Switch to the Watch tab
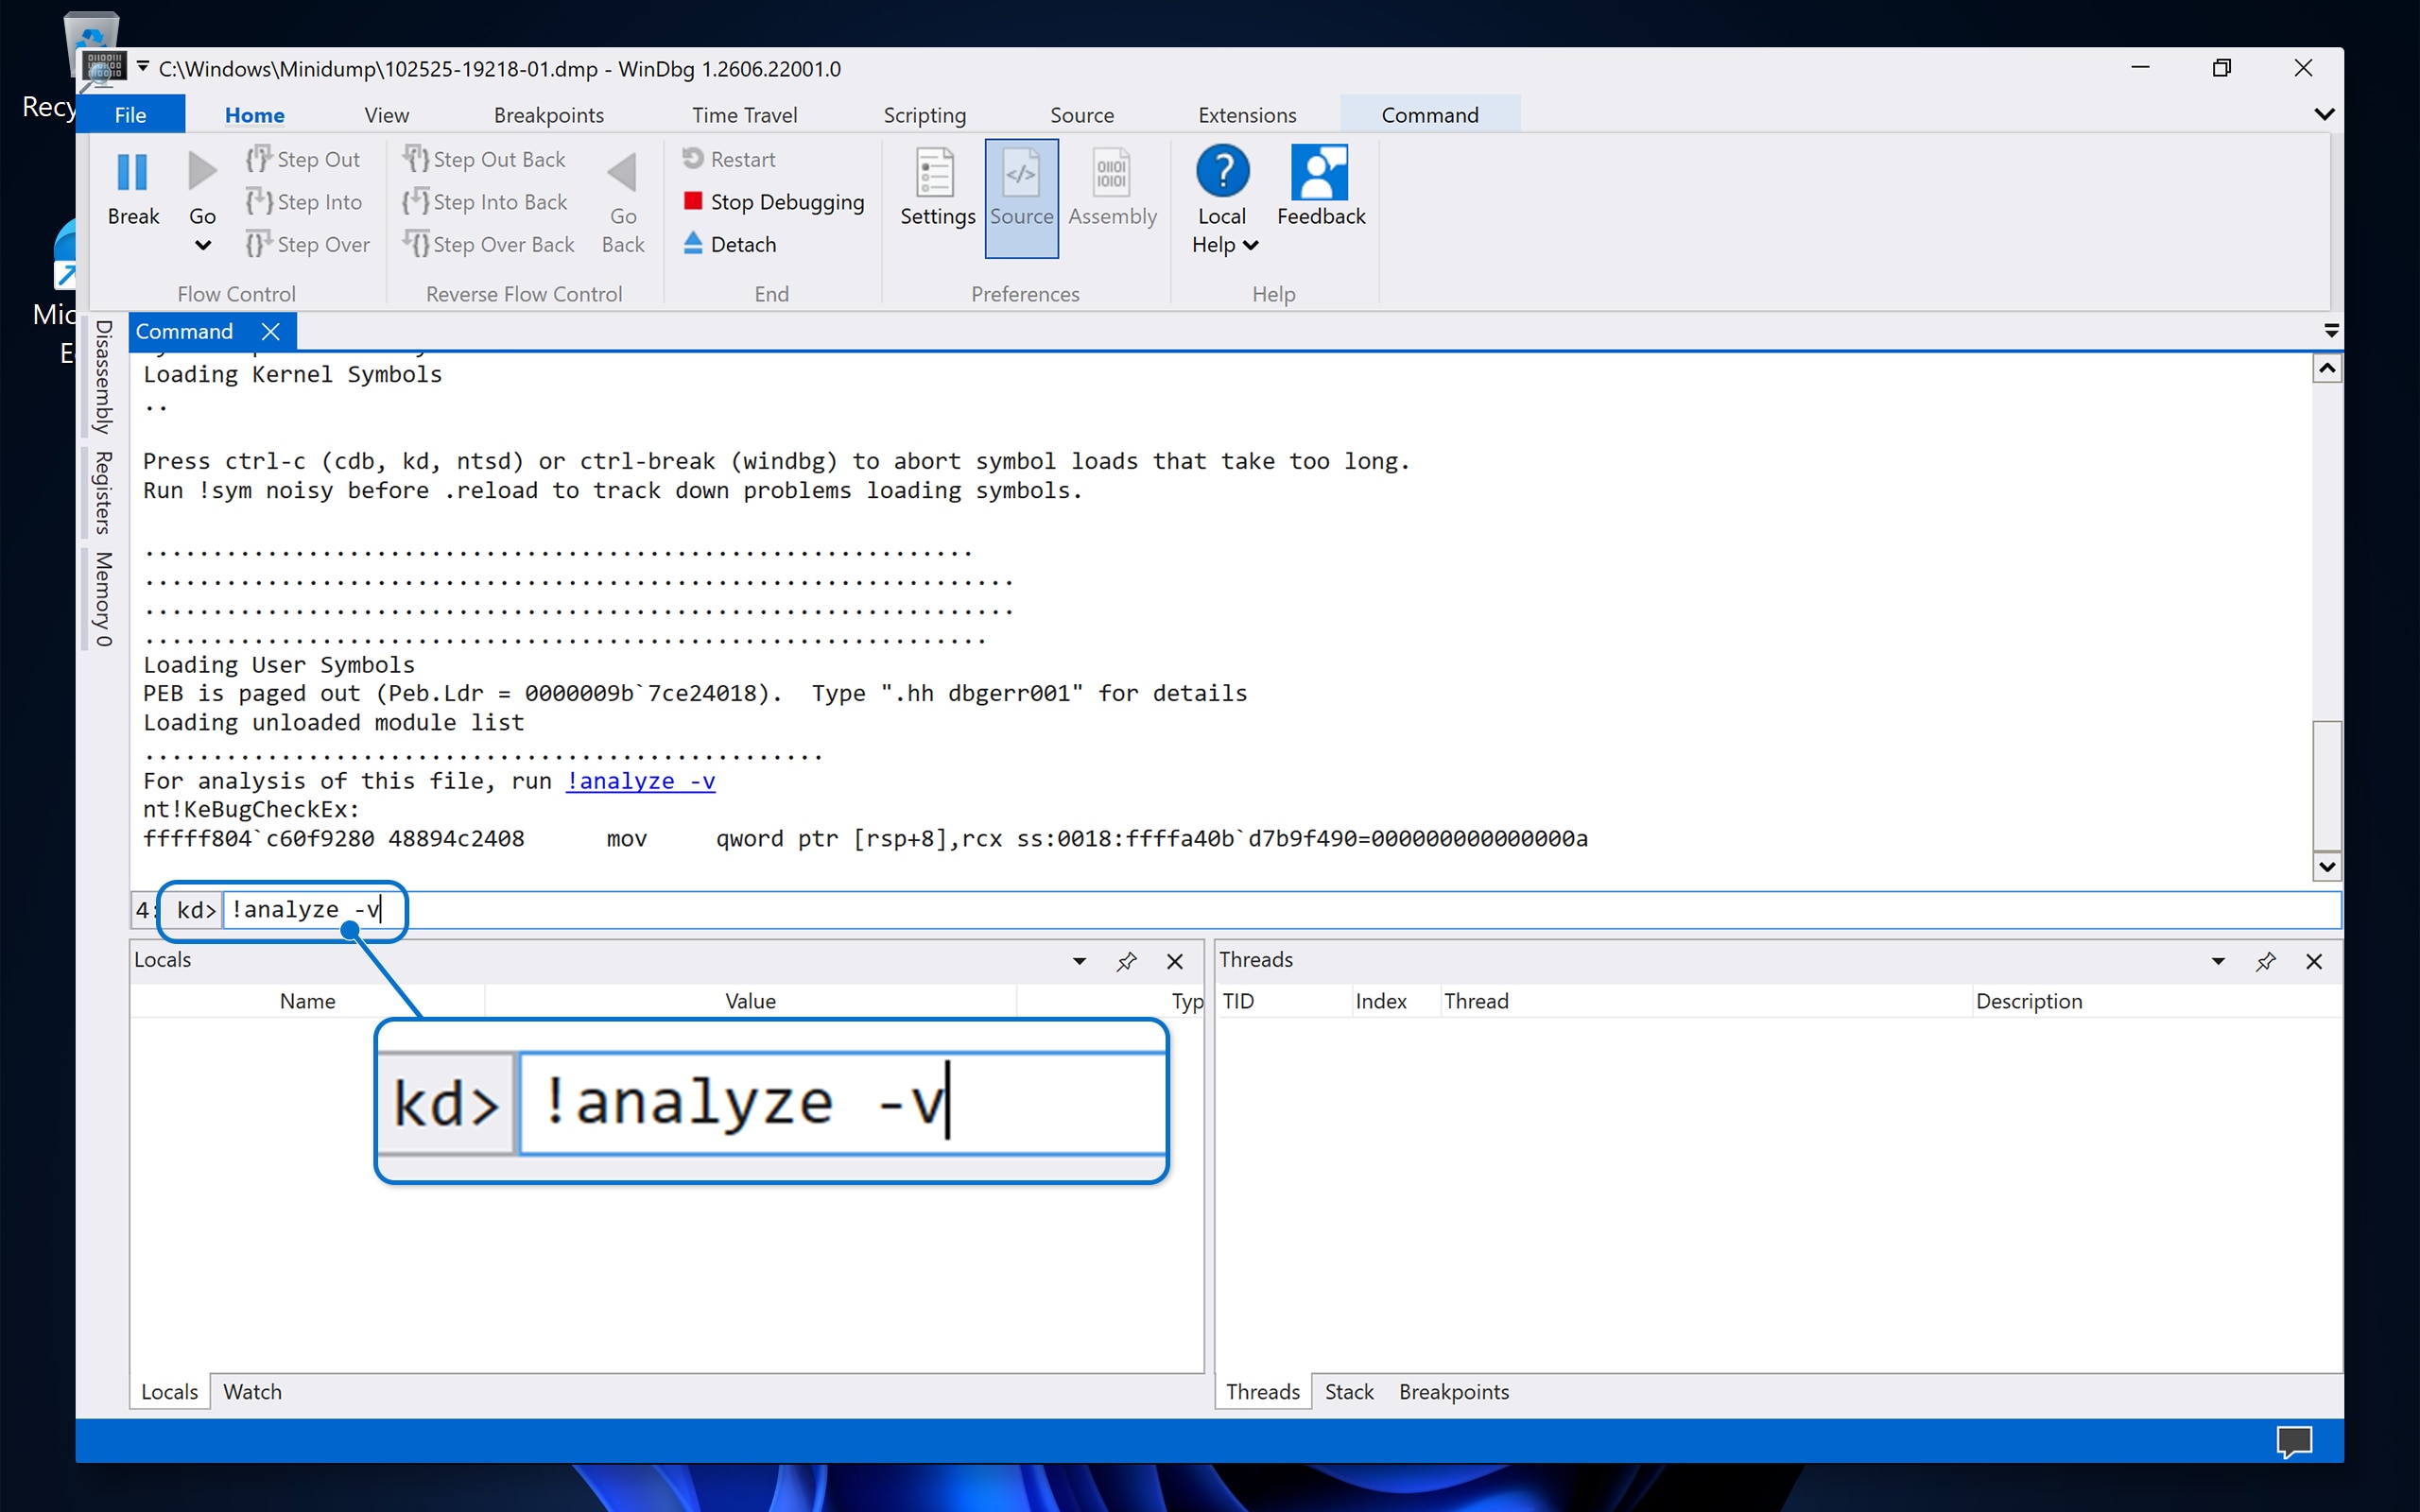Image resolution: width=2420 pixels, height=1512 pixels. pos(252,1391)
